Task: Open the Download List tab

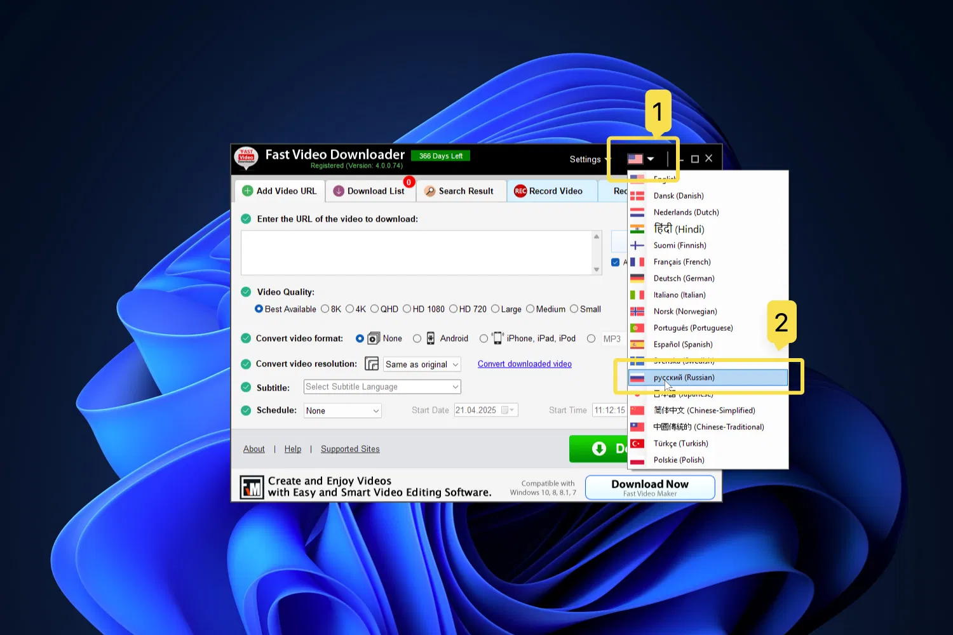Action: pyautogui.click(x=371, y=191)
